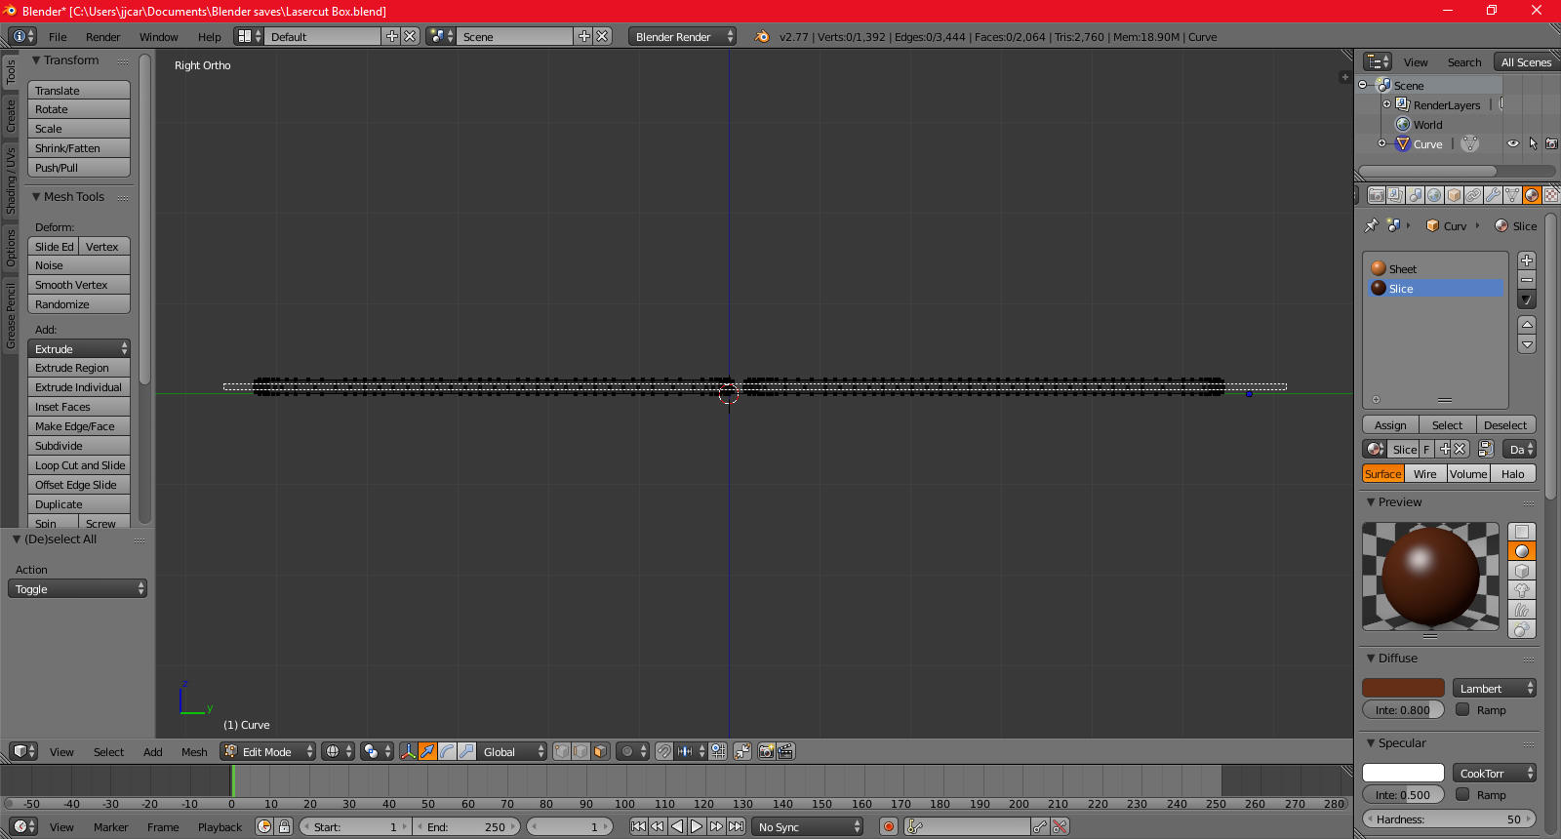Click the Smooth Vertex button

pos(79,284)
